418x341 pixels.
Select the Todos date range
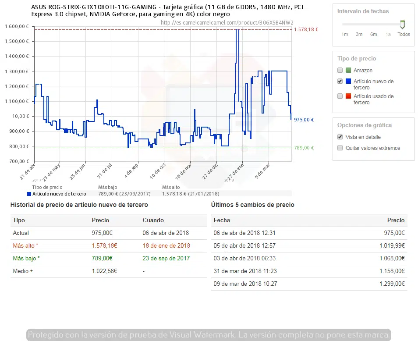click(x=404, y=34)
